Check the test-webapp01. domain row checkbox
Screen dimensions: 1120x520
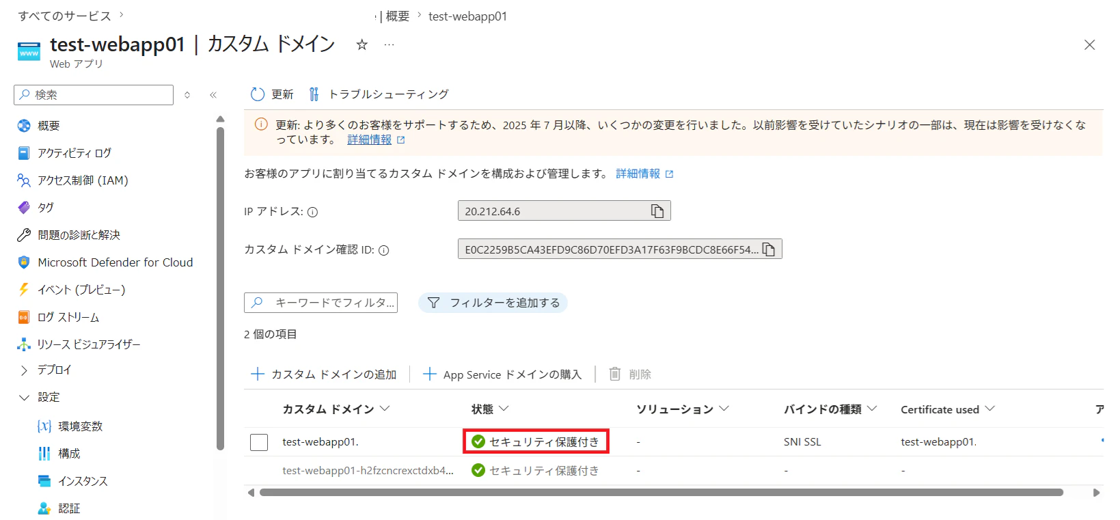(x=259, y=442)
